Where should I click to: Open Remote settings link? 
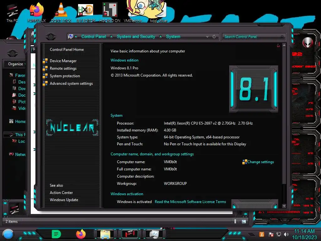(x=63, y=68)
